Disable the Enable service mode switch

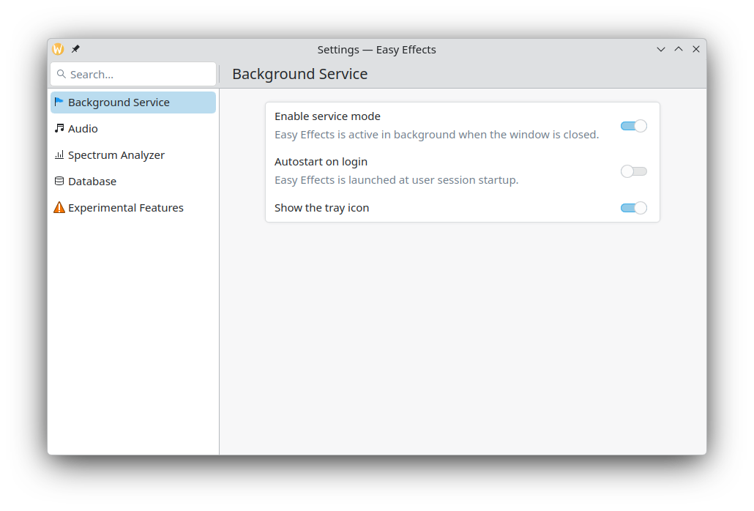[633, 126]
